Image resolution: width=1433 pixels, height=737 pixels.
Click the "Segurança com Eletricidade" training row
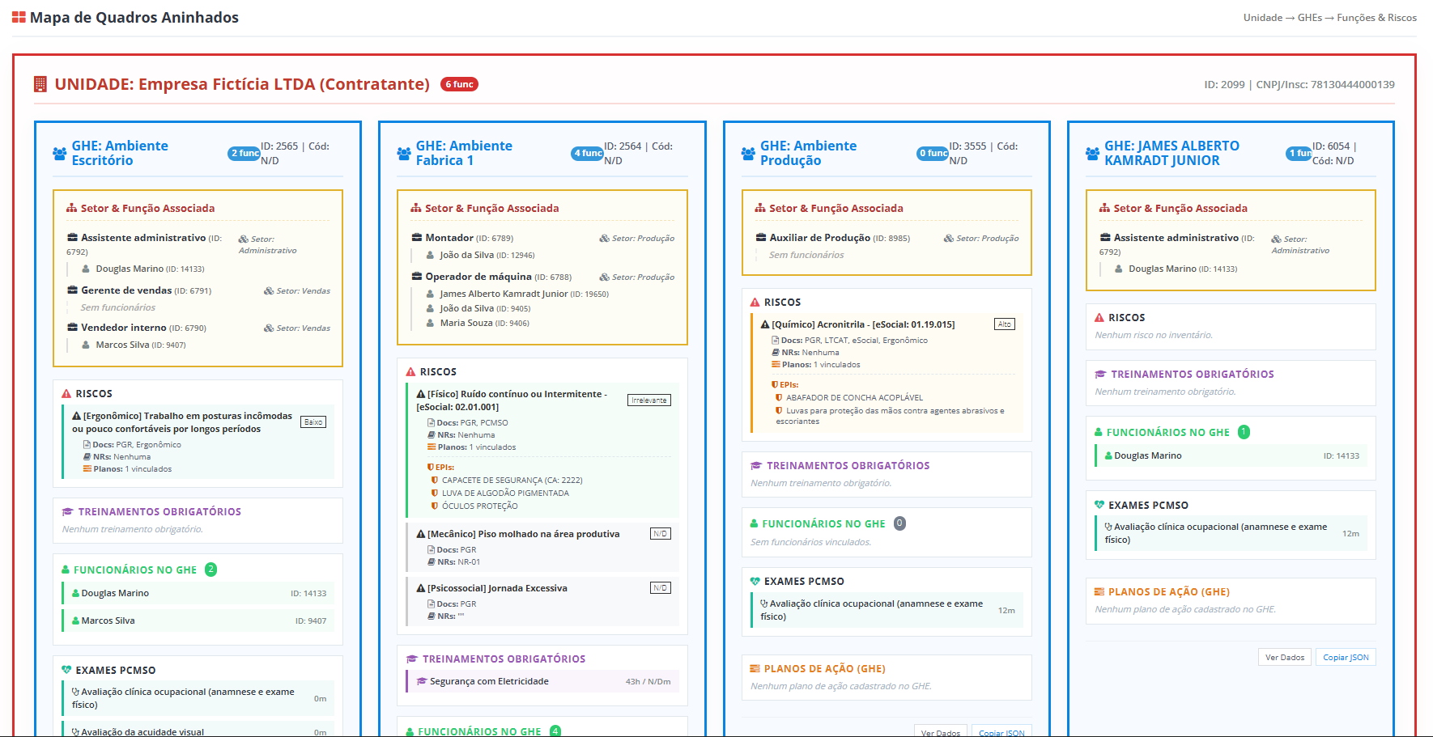click(542, 681)
